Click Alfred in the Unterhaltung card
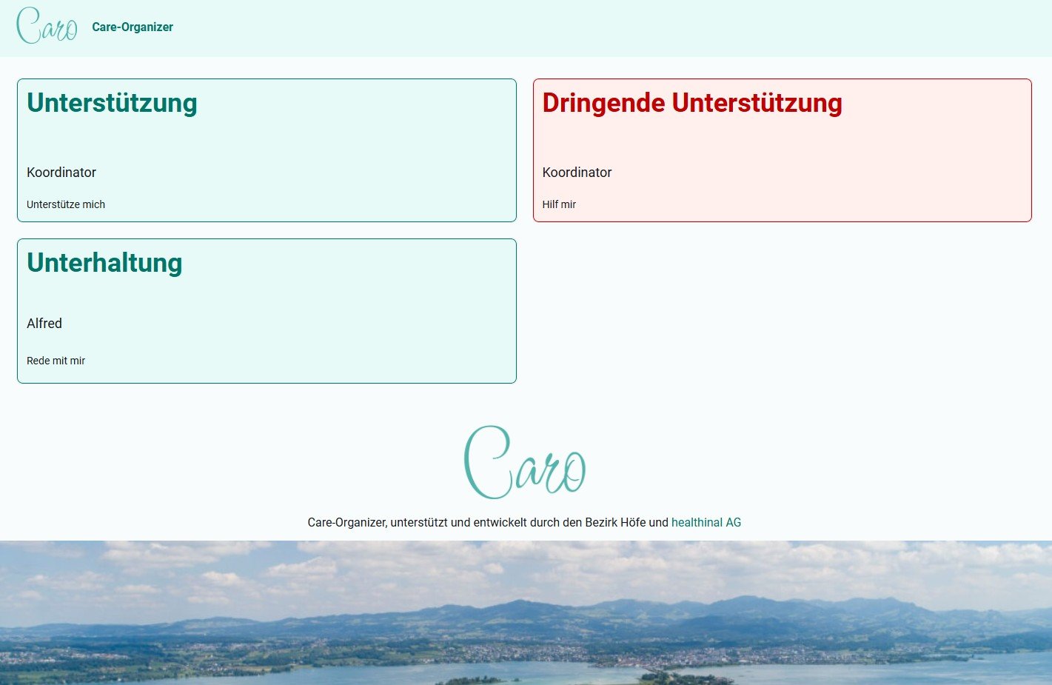Screen dimensions: 1052x685 [44, 324]
